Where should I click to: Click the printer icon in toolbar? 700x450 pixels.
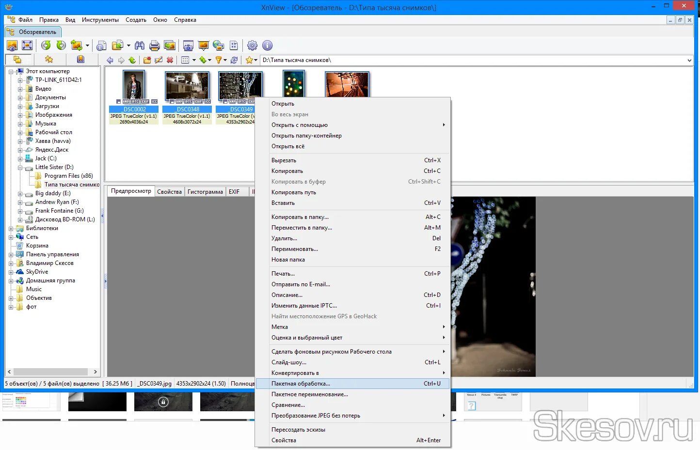click(x=155, y=46)
